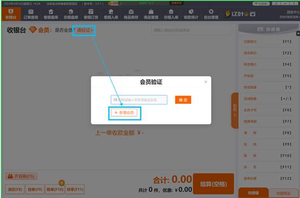Open the 订单查询 order query module
The width and height of the screenshot is (300, 198).
[x=31, y=14]
